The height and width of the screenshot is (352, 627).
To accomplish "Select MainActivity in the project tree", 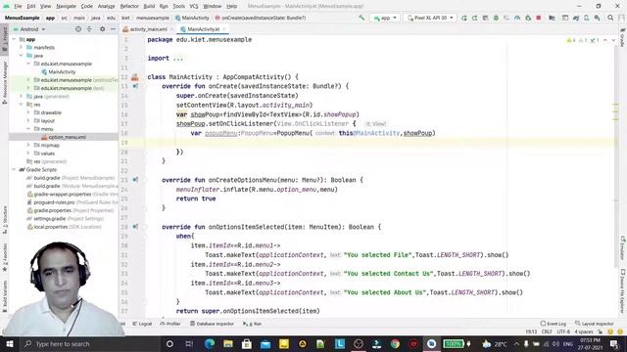I will click(x=59, y=71).
